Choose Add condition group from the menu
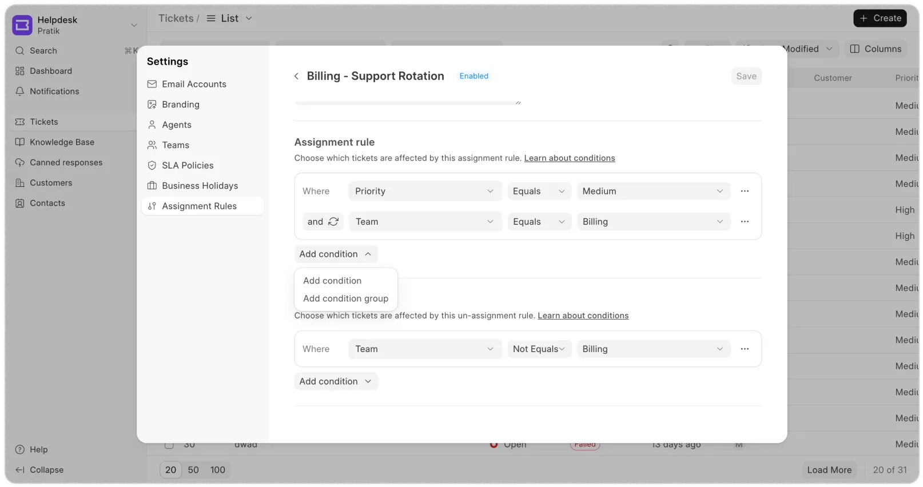The height and width of the screenshot is (487, 923). tap(345, 298)
